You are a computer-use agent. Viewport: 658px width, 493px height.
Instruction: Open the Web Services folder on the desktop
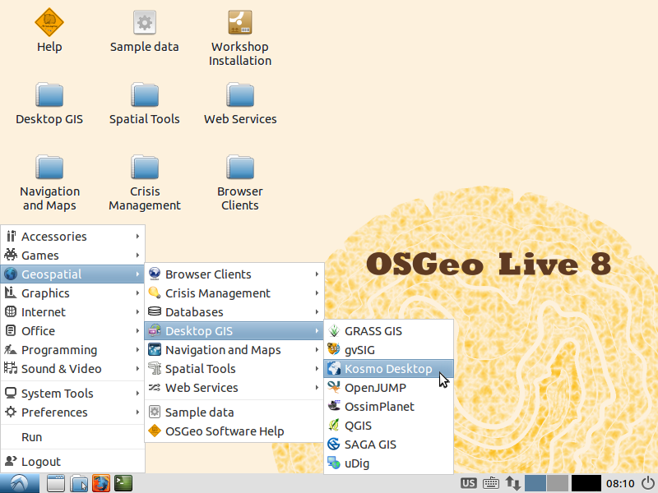(x=240, y=104)
